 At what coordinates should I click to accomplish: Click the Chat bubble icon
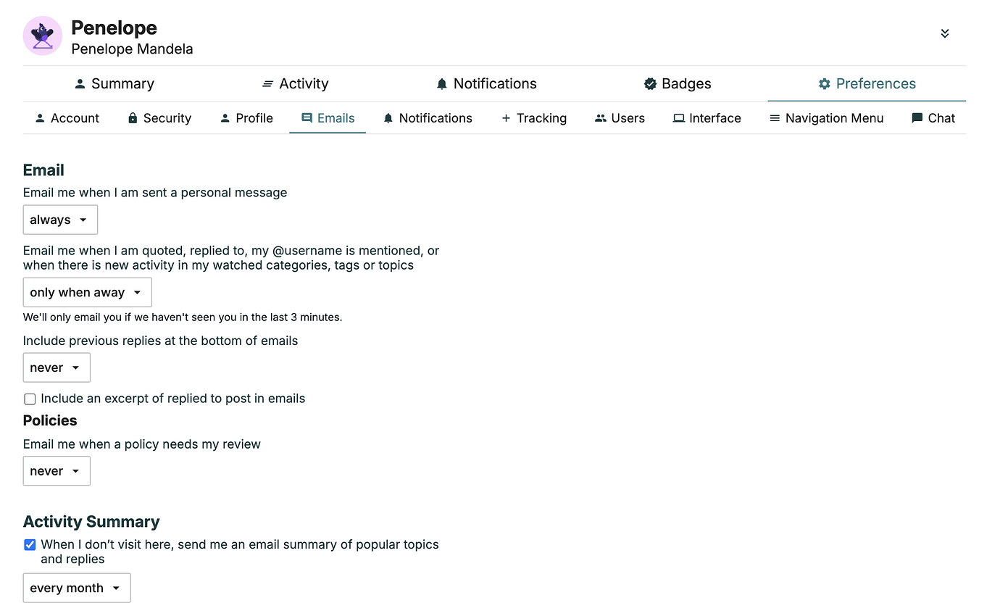(917, 118)
